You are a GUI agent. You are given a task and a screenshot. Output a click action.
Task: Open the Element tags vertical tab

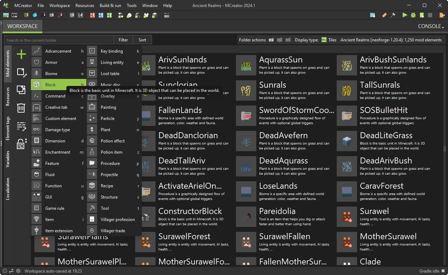pyautogui.click(x=8, y=128)
